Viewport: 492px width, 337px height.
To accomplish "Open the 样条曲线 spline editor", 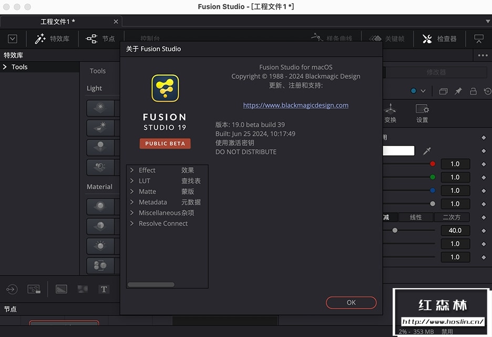I will pos(332,38).
